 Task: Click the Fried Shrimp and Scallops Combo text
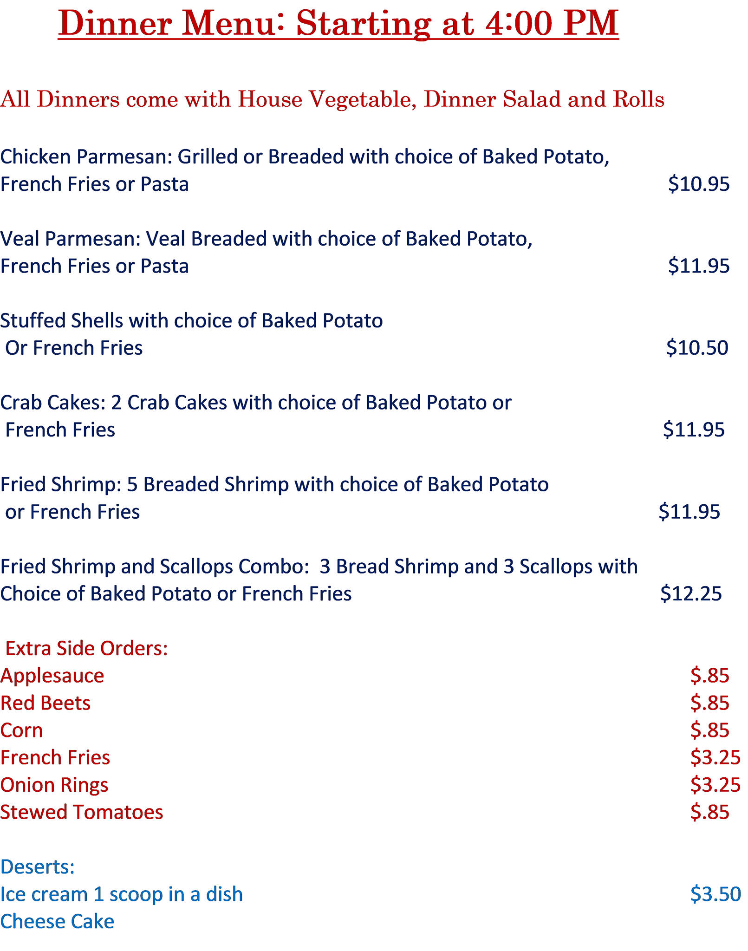319,567
